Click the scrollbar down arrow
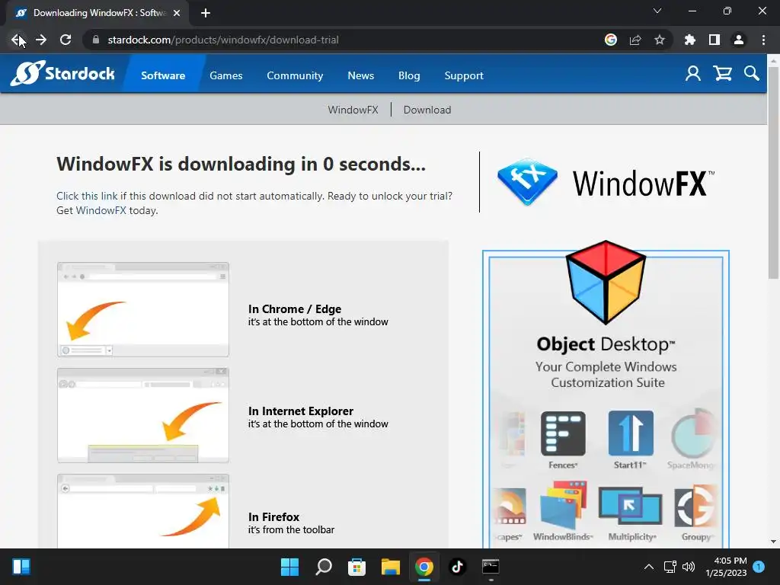This screenshot has width=780, height=585. click(773, 542)
